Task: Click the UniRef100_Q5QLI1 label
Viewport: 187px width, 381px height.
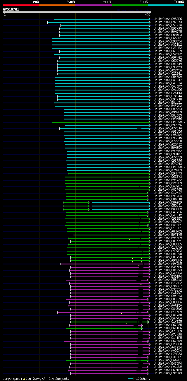Action: coord(168,206)
